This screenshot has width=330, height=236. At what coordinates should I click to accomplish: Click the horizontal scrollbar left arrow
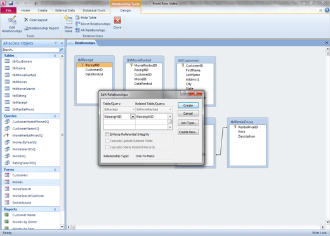click(x=69, y=227)
